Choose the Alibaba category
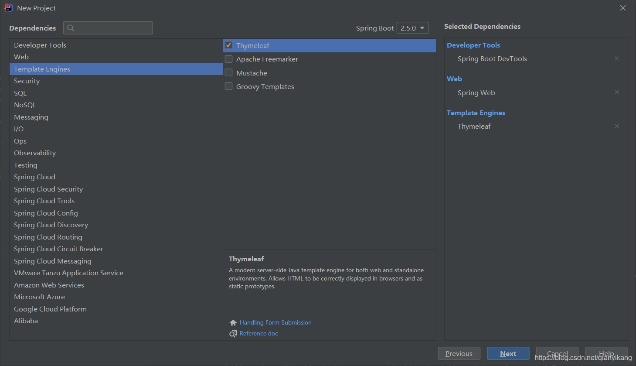 (x=116, y=321)
